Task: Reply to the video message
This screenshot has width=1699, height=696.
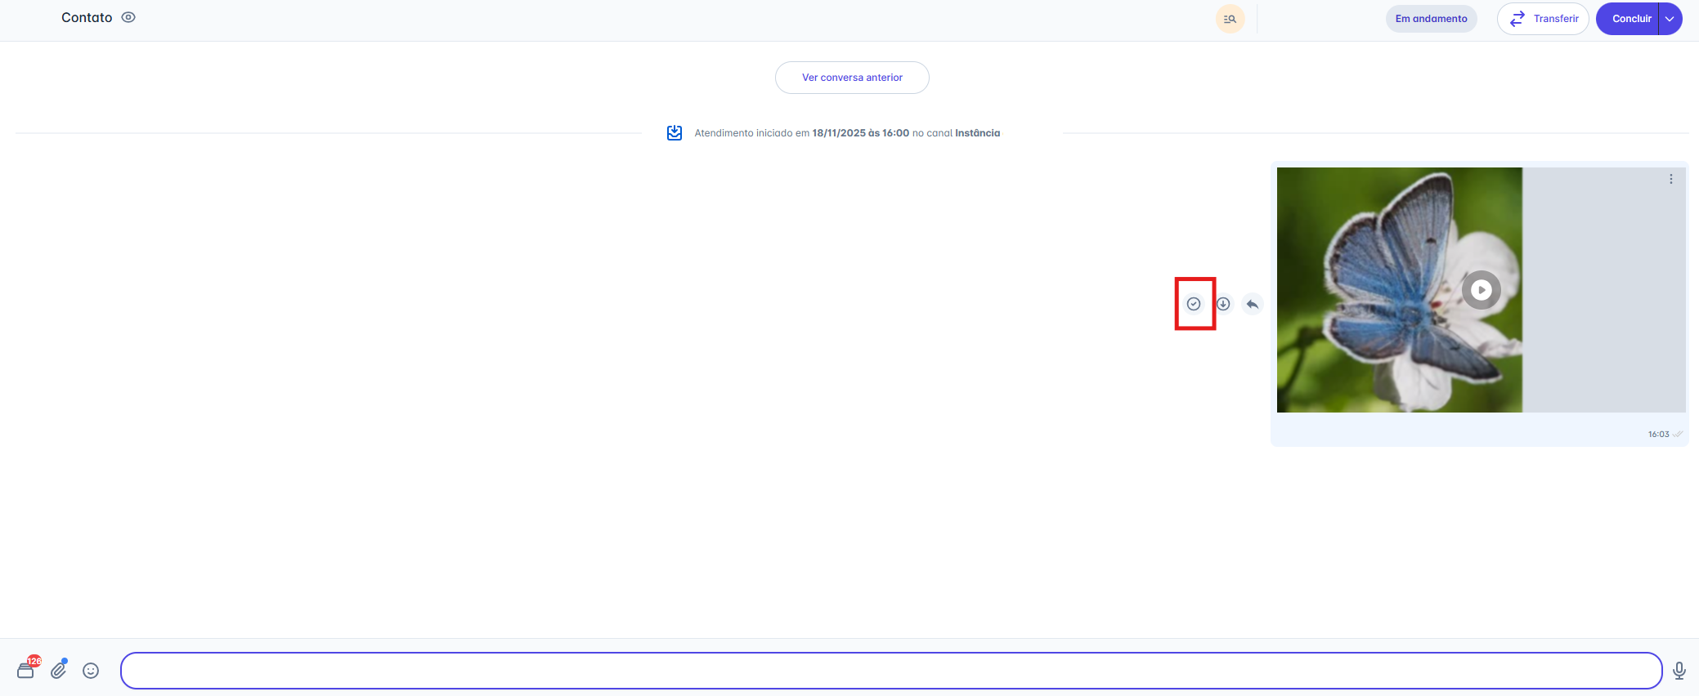Action: pyautogui.click(x=1253, y=304)
